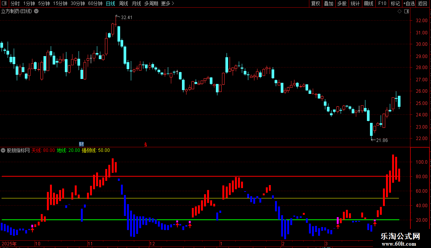Viewport: 431px width, 248px height.
Task: Click the 2025年 label on time axis
Action: click(10, 243)
